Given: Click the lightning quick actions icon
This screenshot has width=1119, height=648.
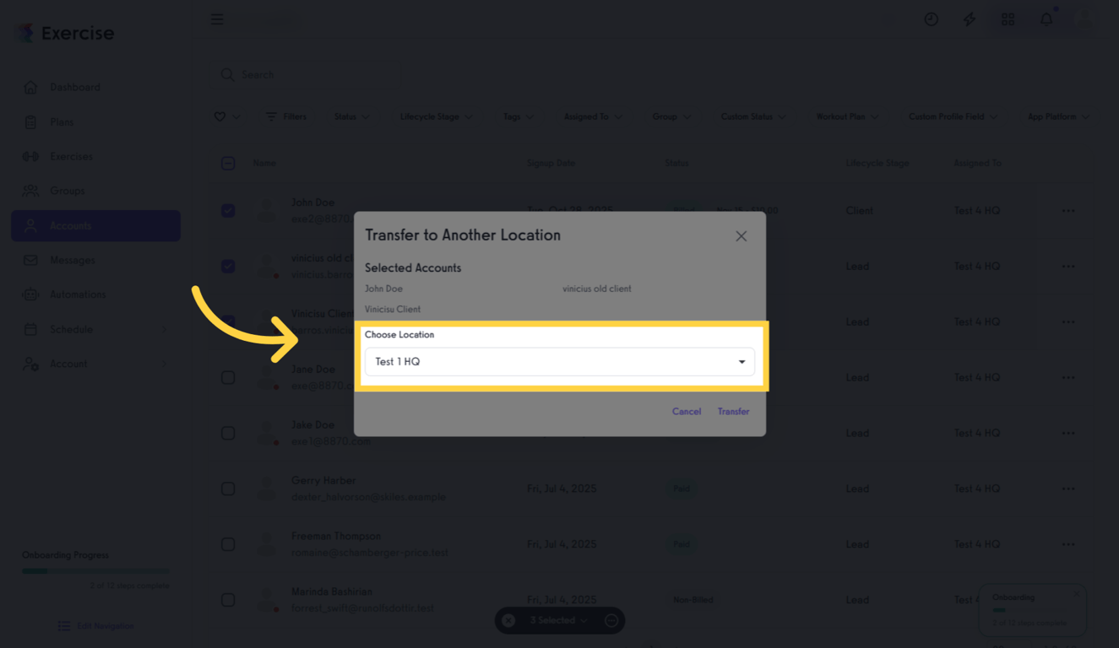Looking at the screenshot, I should (x=969, y=19).
